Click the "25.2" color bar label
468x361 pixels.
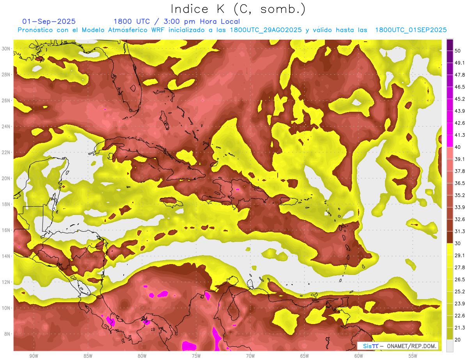[459, 291]
